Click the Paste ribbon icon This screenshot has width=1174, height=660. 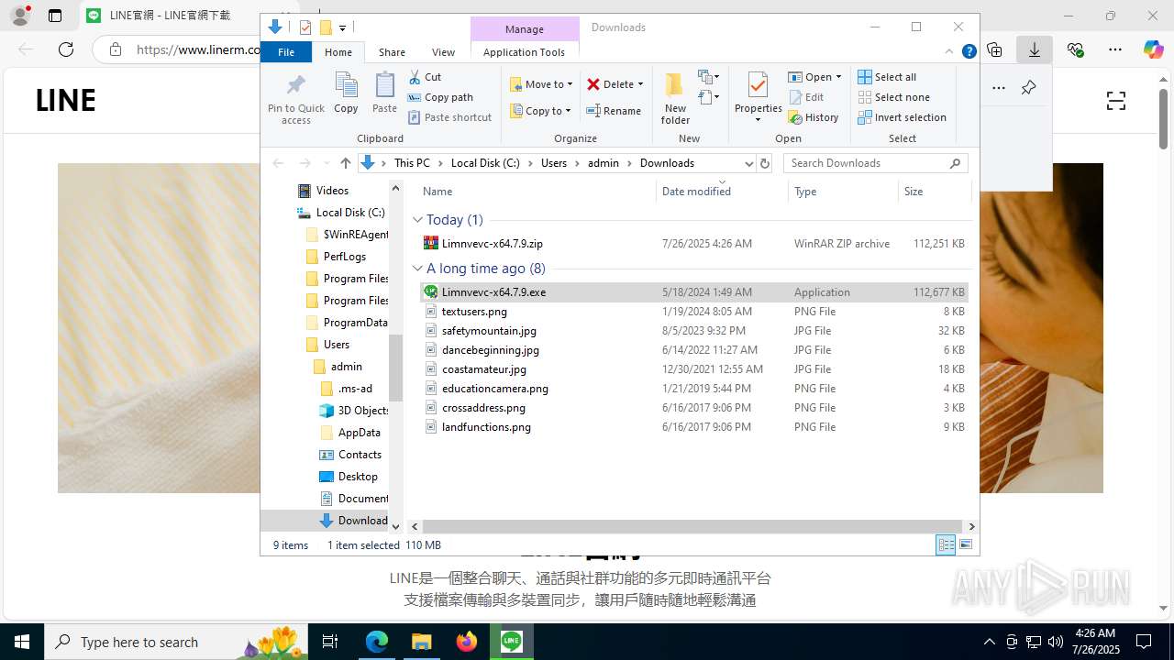tap(384, 93)
